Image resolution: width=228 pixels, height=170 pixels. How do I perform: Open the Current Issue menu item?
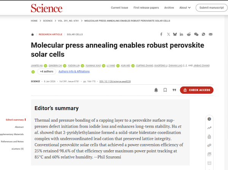point(119,8)
